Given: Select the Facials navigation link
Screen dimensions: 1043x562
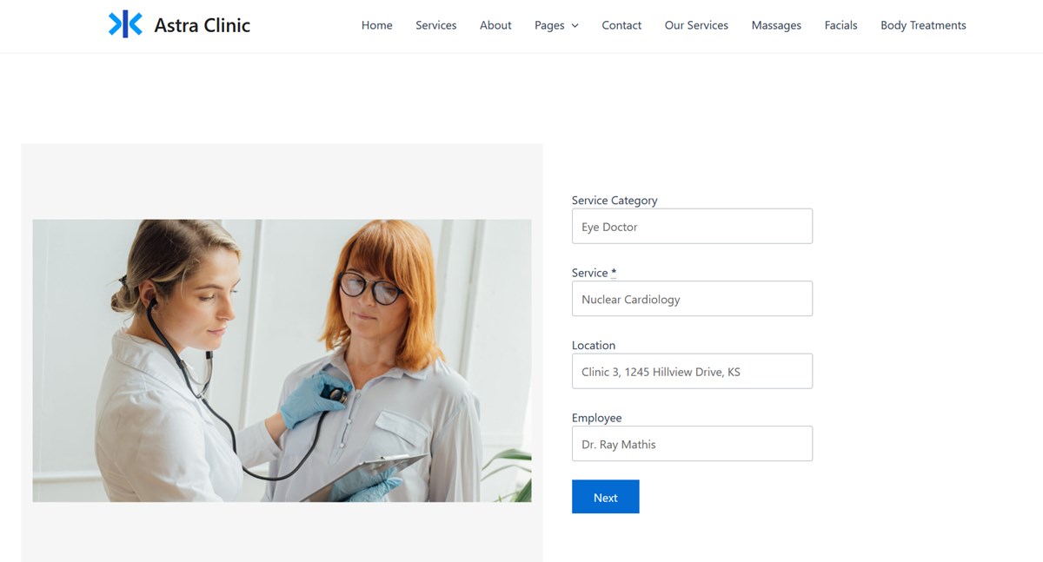Looking at the screenshot, I should tap(840, 25).
